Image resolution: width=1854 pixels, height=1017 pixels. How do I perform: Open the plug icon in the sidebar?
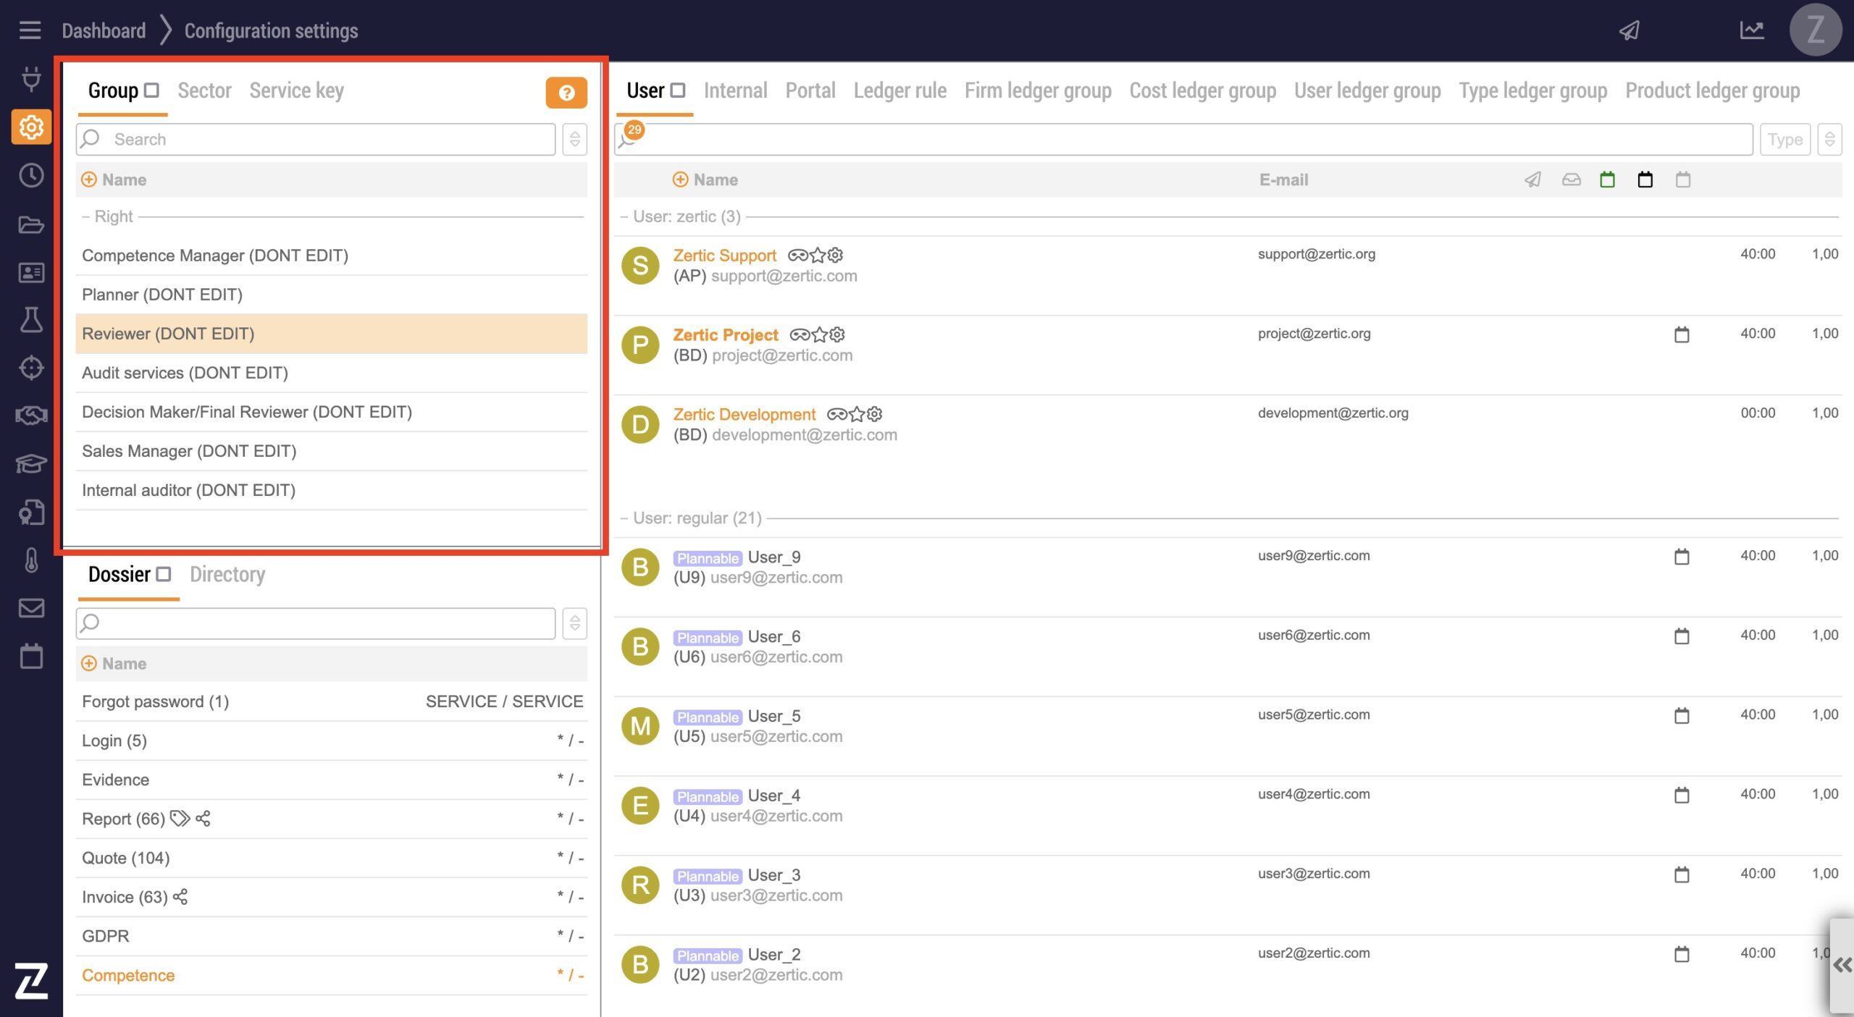(x=30, y=78)
